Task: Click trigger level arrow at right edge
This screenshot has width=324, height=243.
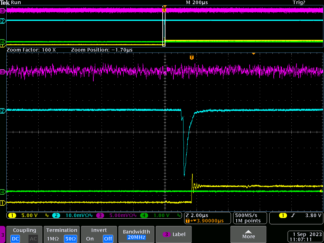Action: (321, 191)
